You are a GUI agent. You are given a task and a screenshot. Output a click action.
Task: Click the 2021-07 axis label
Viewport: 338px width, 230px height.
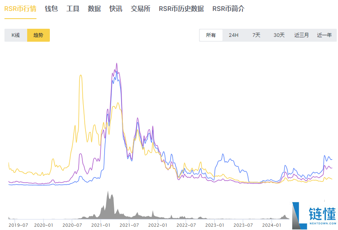pos(129,225)
